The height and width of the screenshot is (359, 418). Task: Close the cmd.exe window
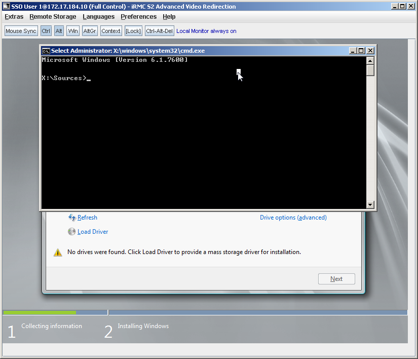click(370, 51)
